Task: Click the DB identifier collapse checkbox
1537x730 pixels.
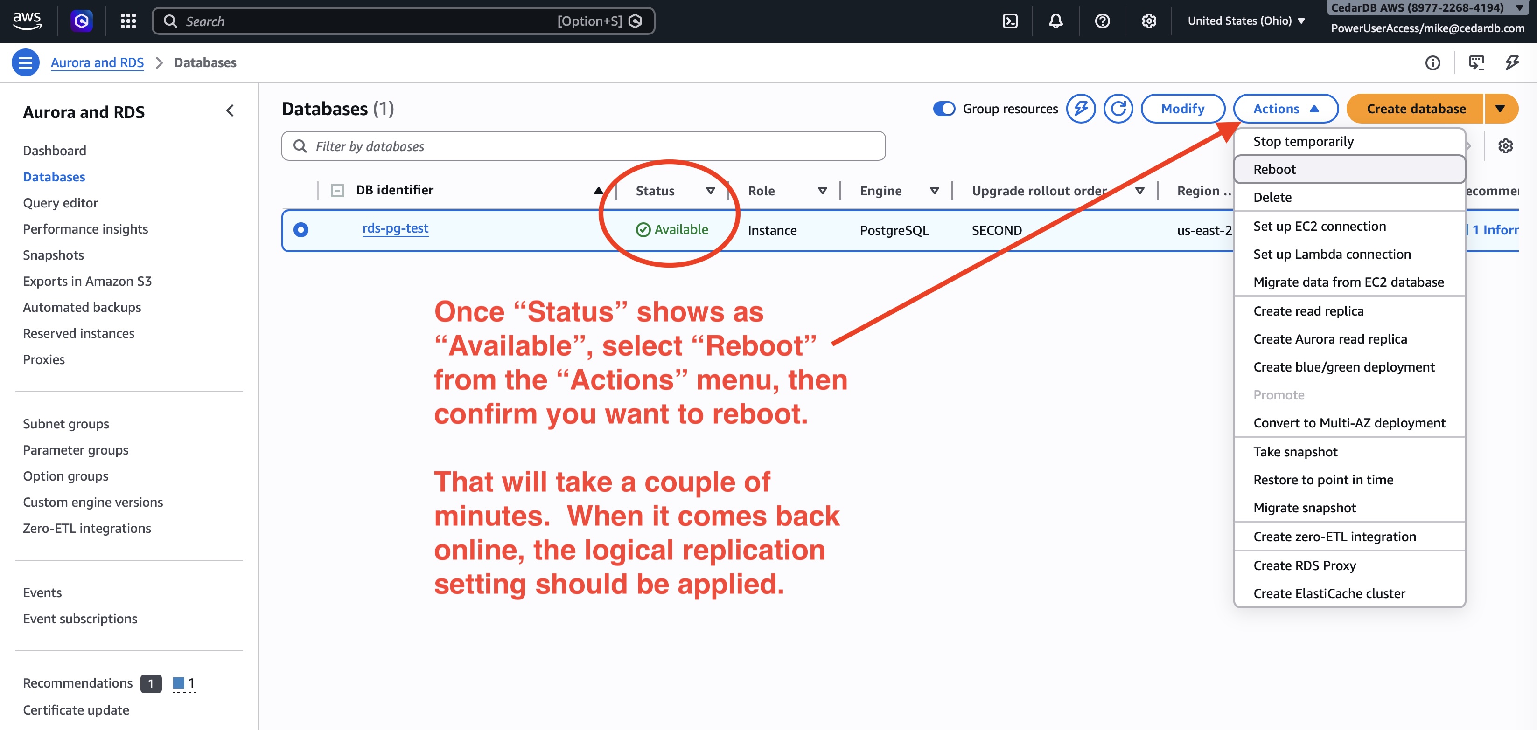Action: click(x=337, y=191)
